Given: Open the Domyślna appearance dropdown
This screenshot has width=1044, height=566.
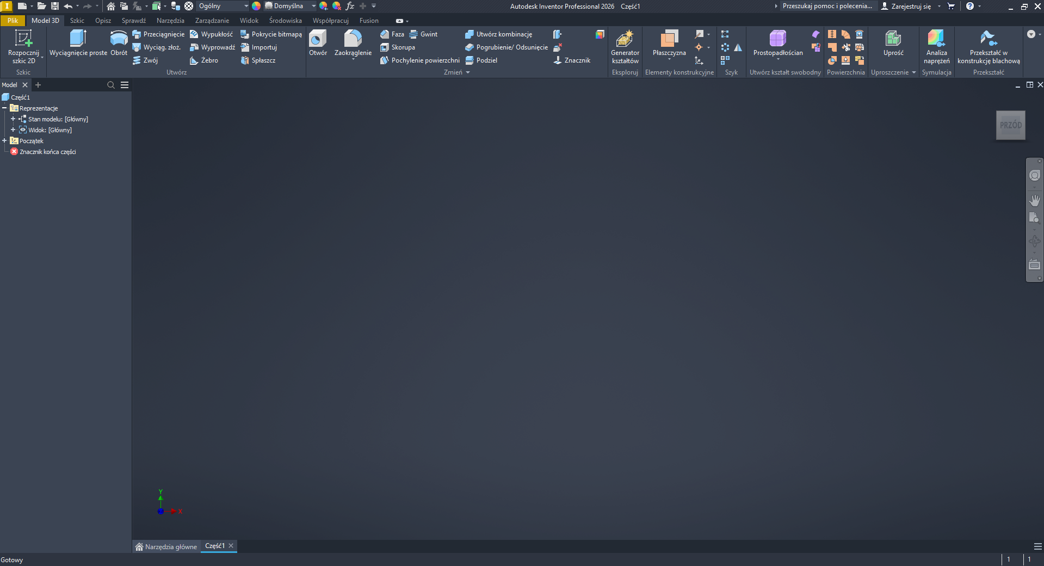Looking at the screenshot, I should pyautogui.click(x=313, y=6).
